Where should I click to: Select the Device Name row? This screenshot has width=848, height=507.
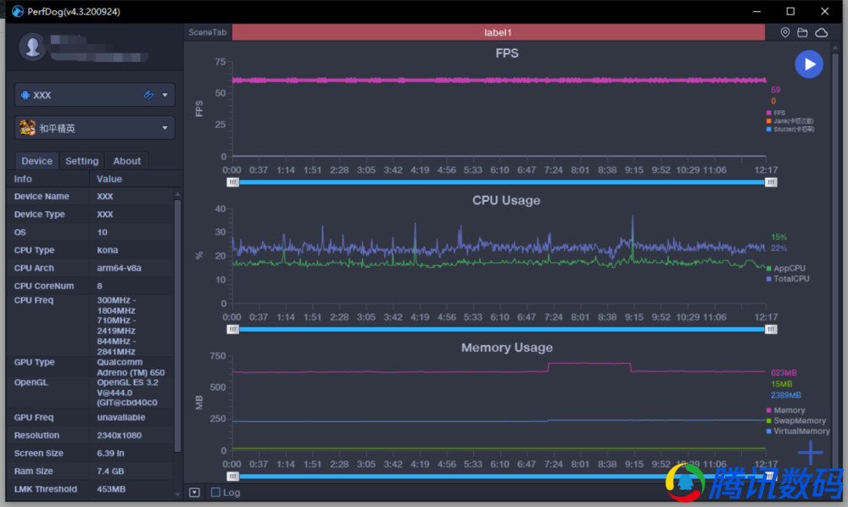pyautogui.click(x=91, y=196)
